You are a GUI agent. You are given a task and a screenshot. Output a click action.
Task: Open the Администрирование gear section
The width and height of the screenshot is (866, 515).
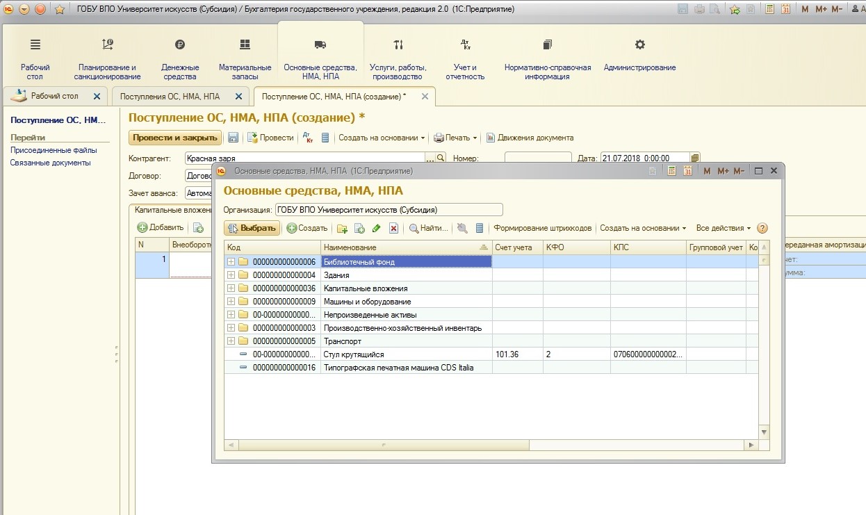pyautogui.click(x=639, y=55)
